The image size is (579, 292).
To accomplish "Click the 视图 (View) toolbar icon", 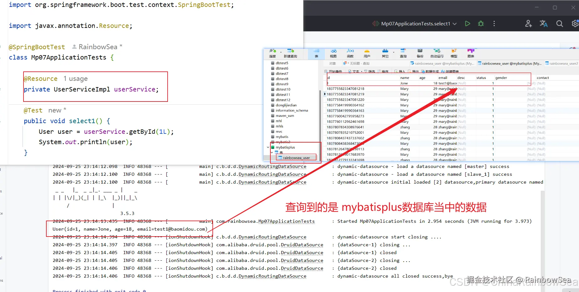I will coord(333,53).
